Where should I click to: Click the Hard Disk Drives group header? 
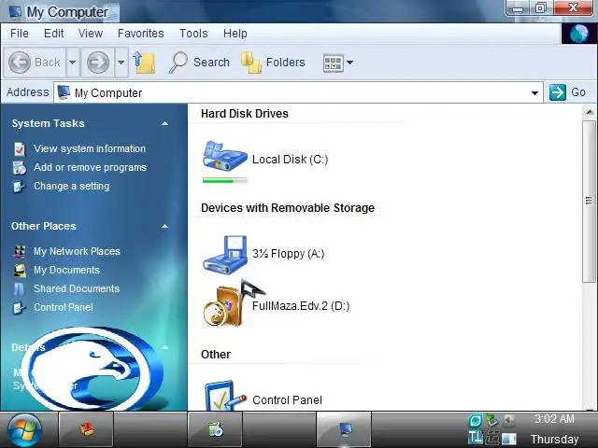point(245,114)
